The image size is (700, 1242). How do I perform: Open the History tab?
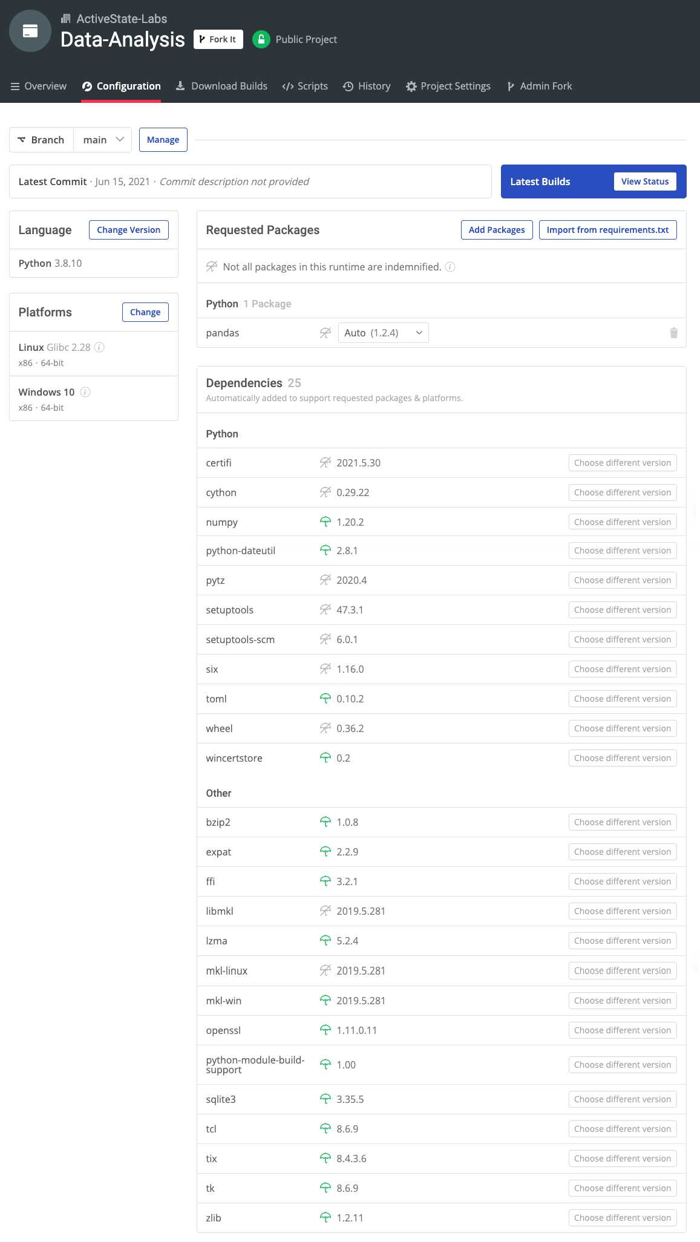[367, 86]
